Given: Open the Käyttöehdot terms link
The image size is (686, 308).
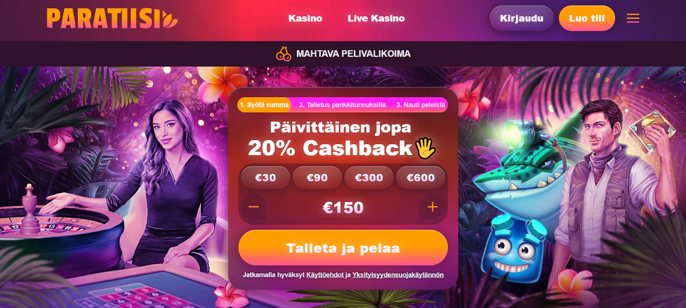Looking at the screenshot, I should (x=325, y=275).
